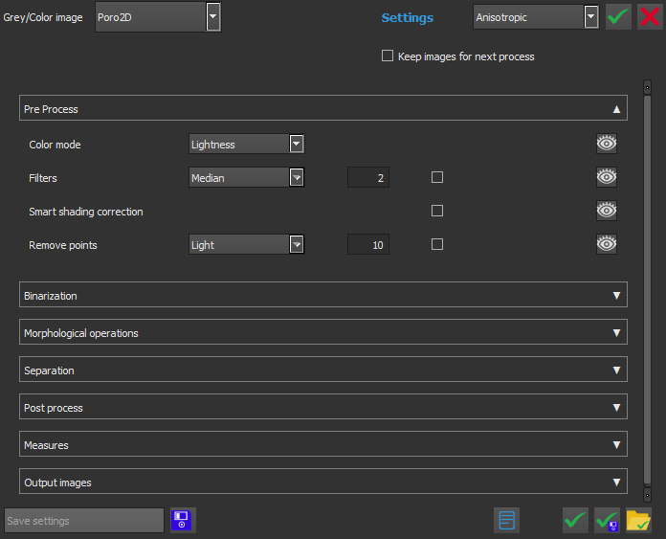Click the blue floppy disk save icon
Screen dimensions: 666x539
point(183,520)
